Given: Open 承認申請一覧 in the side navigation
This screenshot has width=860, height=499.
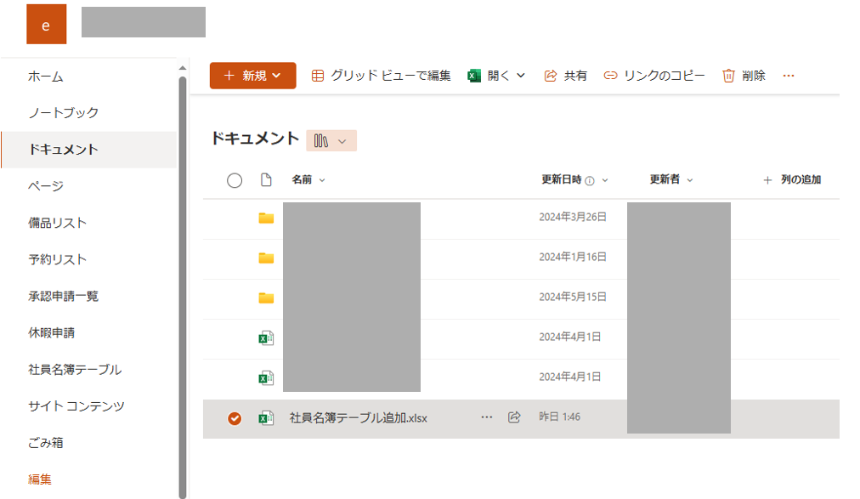Looking at the screenshot, I should (x=64, y=296).
